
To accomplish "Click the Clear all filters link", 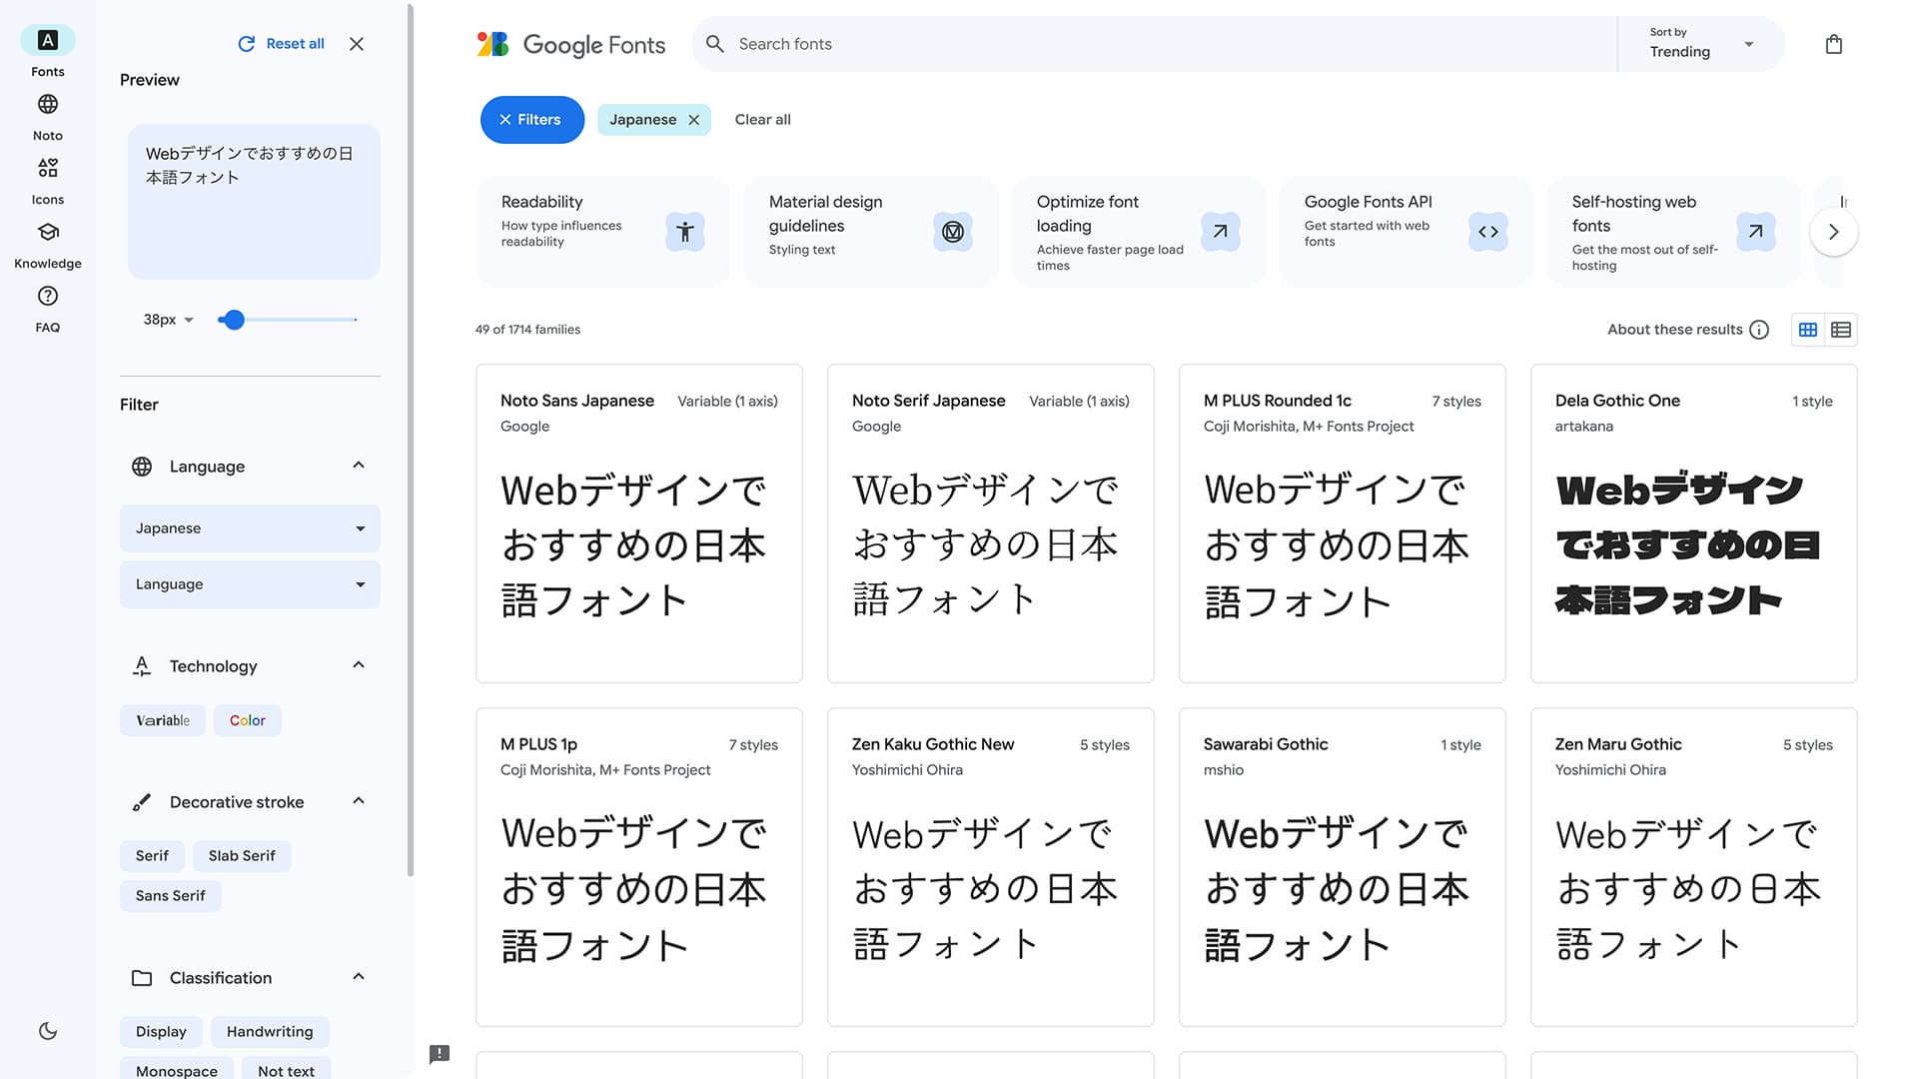I will pyautogui.click(x=762, y=120).
